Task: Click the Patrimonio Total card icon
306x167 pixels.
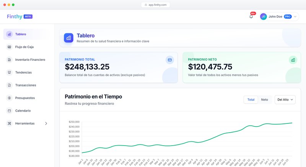Action: pyautogui.click(x=170, y=60)
